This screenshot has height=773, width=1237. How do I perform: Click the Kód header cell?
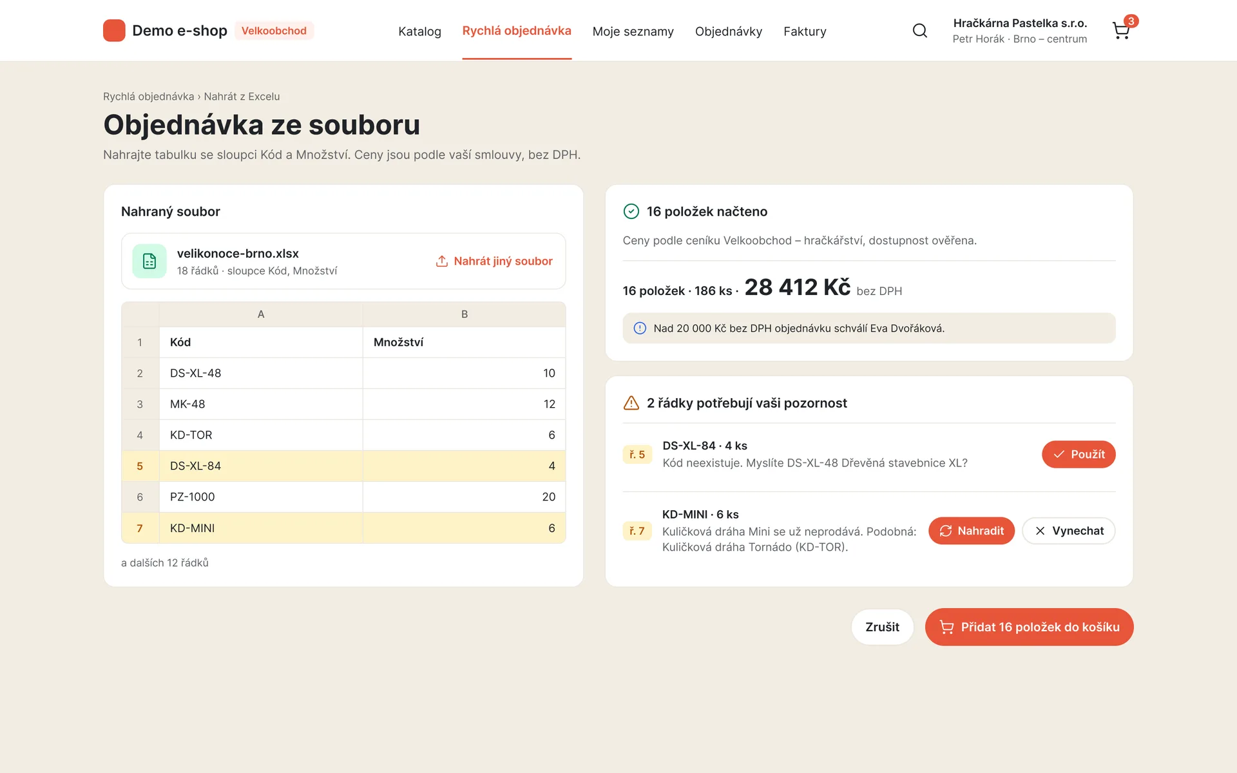tap(261, 343)
